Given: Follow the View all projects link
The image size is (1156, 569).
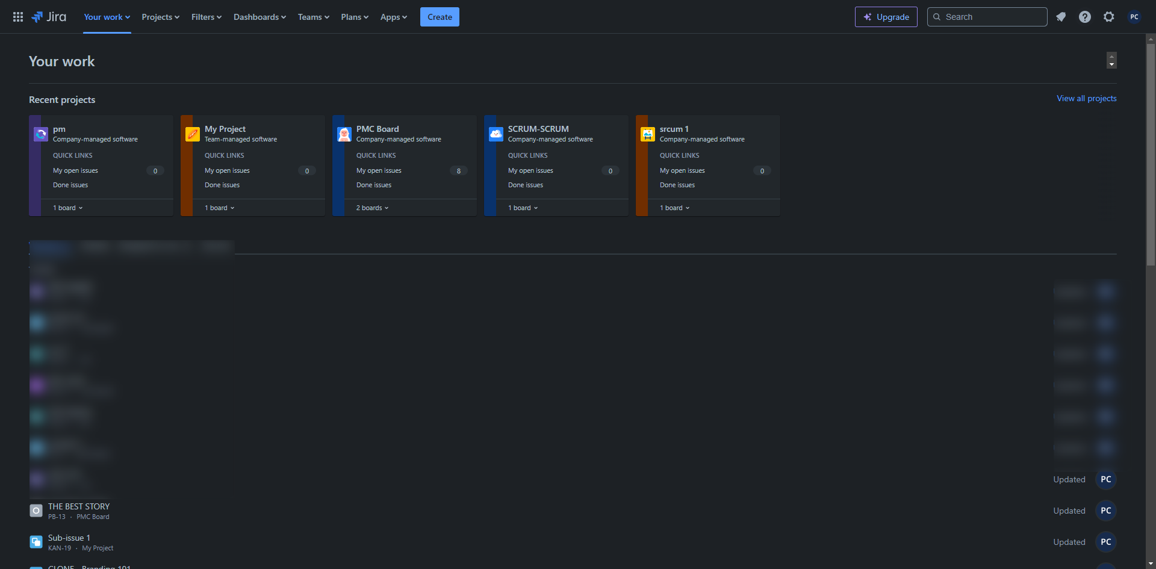Looking at the screenshot, I should 1087,98.
